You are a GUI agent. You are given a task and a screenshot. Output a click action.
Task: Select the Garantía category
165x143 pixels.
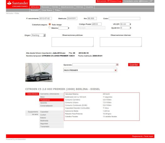52,103
